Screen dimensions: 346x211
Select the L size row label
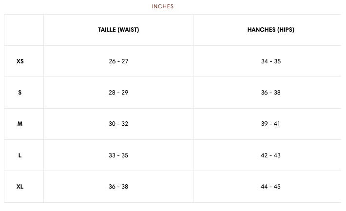point(20,155)
